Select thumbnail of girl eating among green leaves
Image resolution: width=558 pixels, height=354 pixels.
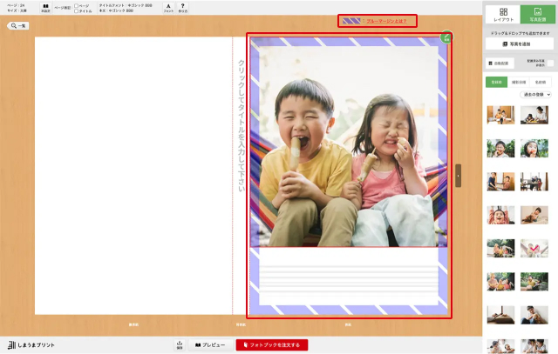point(534,148)
